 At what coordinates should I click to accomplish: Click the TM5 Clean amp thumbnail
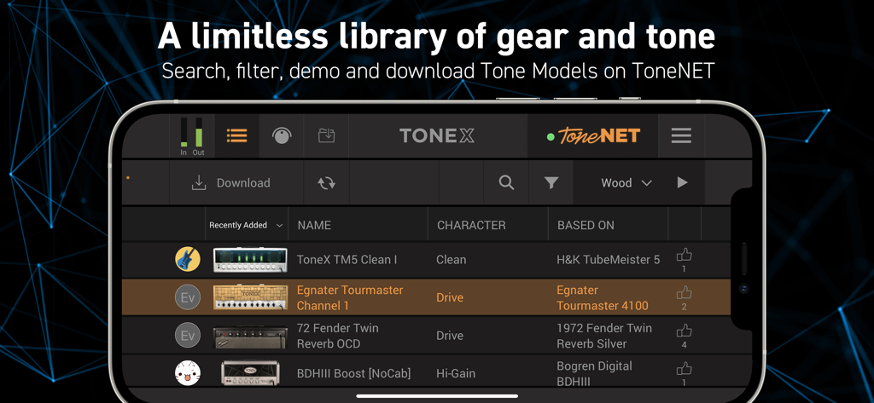tap(250, 260)
